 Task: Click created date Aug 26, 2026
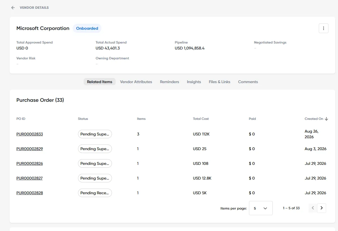(311, 134)
